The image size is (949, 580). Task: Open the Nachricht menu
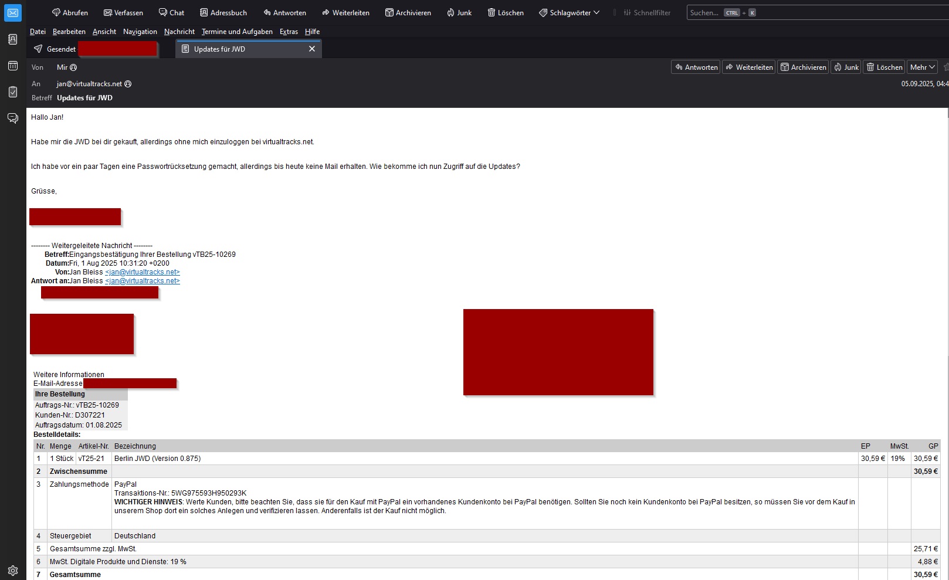click(x=179, y=32)
